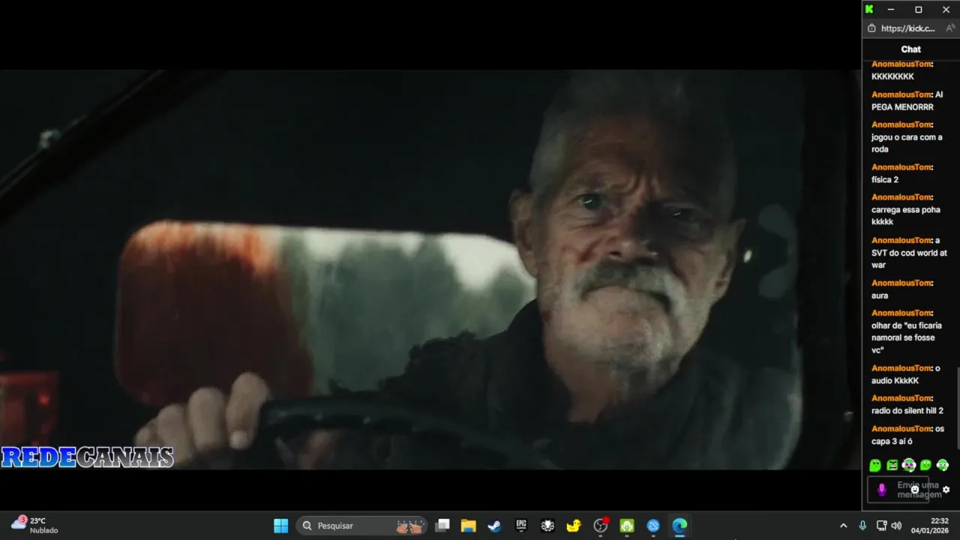The height and width of the screenshot is (540, 960).
Task: Insert the first green ghost emote
Action: (875, 466)
